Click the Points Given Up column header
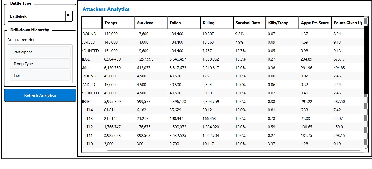372x169 pixels. pos(348,23)
